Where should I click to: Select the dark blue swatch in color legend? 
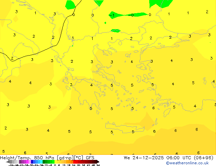click(32, 162)
